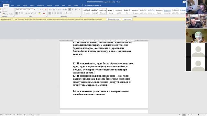Open the font size dropdown
This screenshot has width=207, height=116.
tap(32, 10)
